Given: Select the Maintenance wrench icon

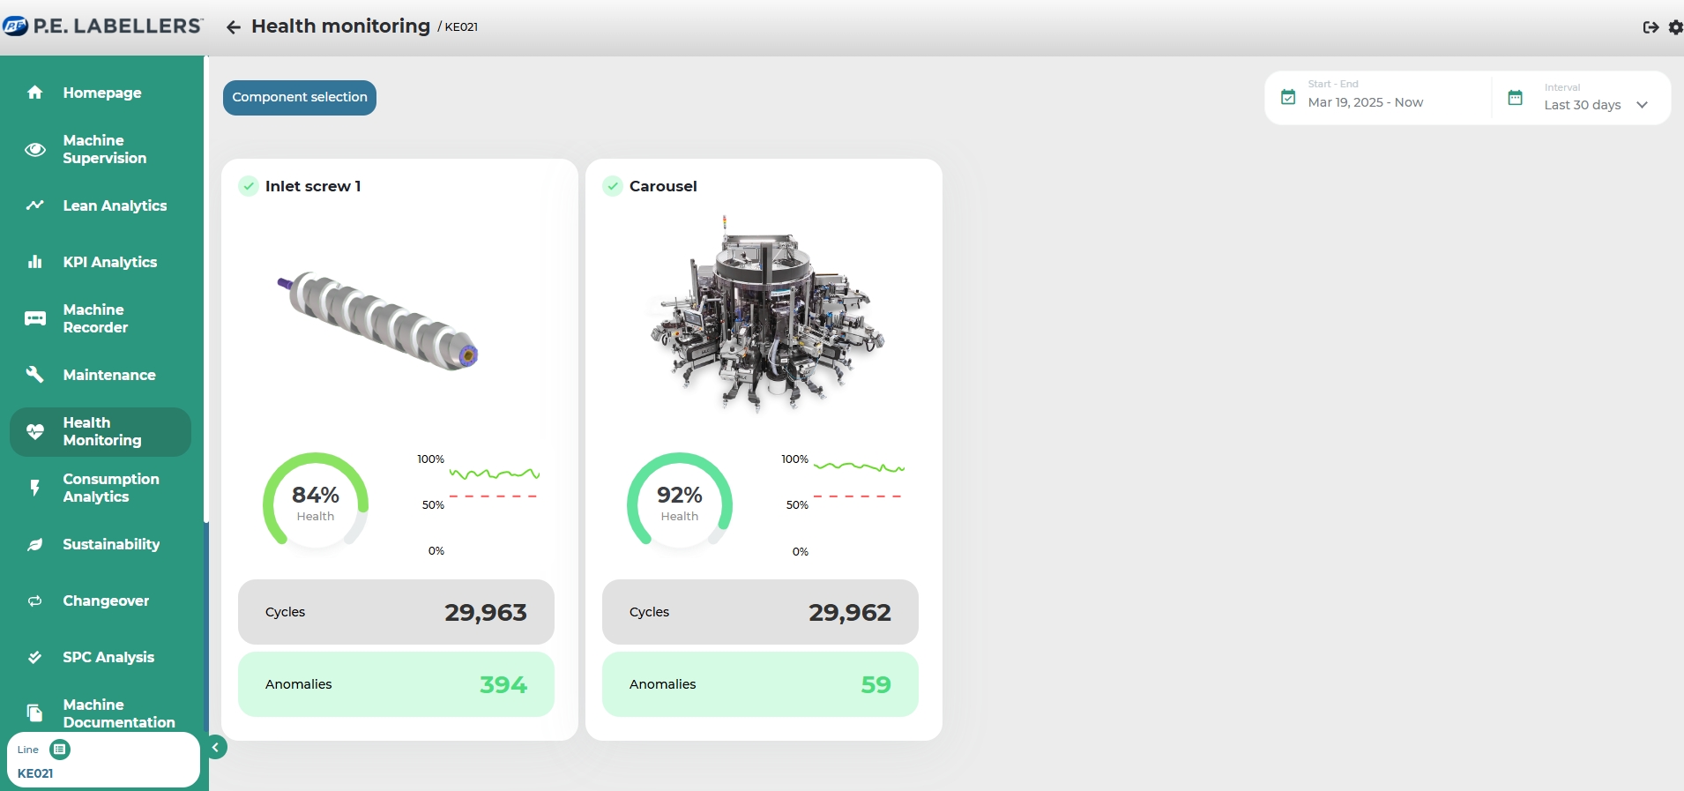Looking at the screenshot, I should [35, 375].
